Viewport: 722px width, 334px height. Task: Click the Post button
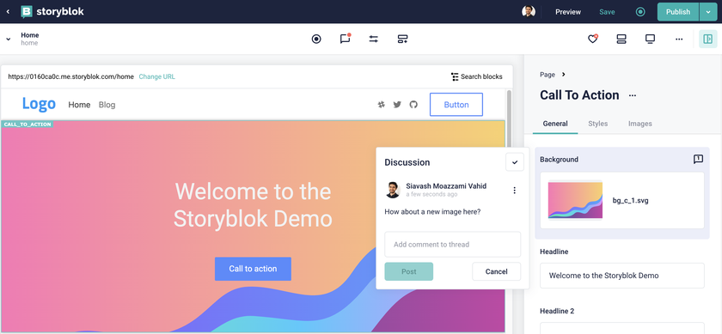pyautogui.click(x=409, y=271)
